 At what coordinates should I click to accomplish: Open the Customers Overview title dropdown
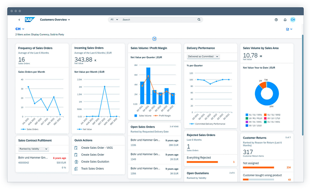coord(55,20)
